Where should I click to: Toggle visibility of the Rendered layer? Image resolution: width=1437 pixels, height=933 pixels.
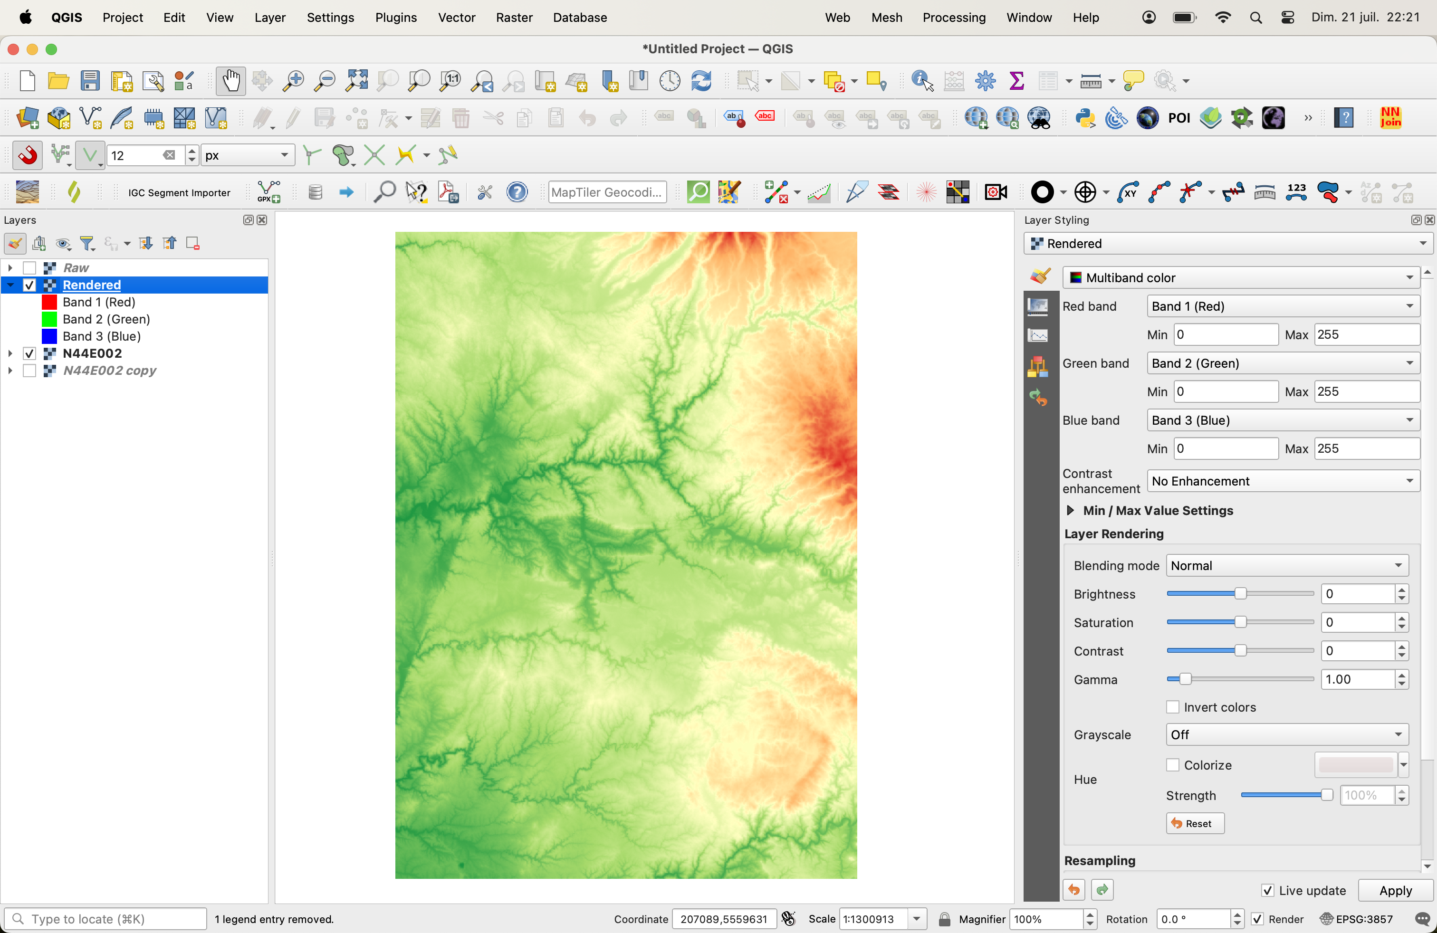coord(29,285)
